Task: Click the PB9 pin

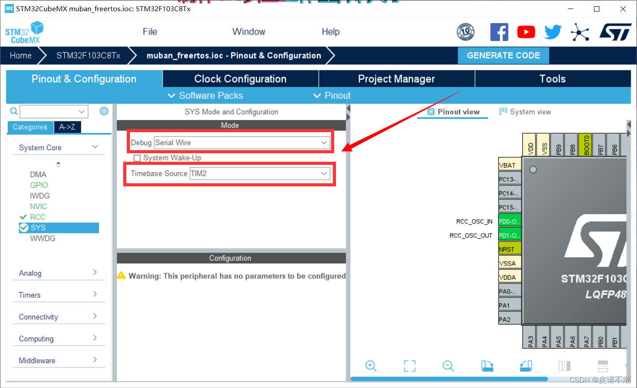Action: point(558,144)
